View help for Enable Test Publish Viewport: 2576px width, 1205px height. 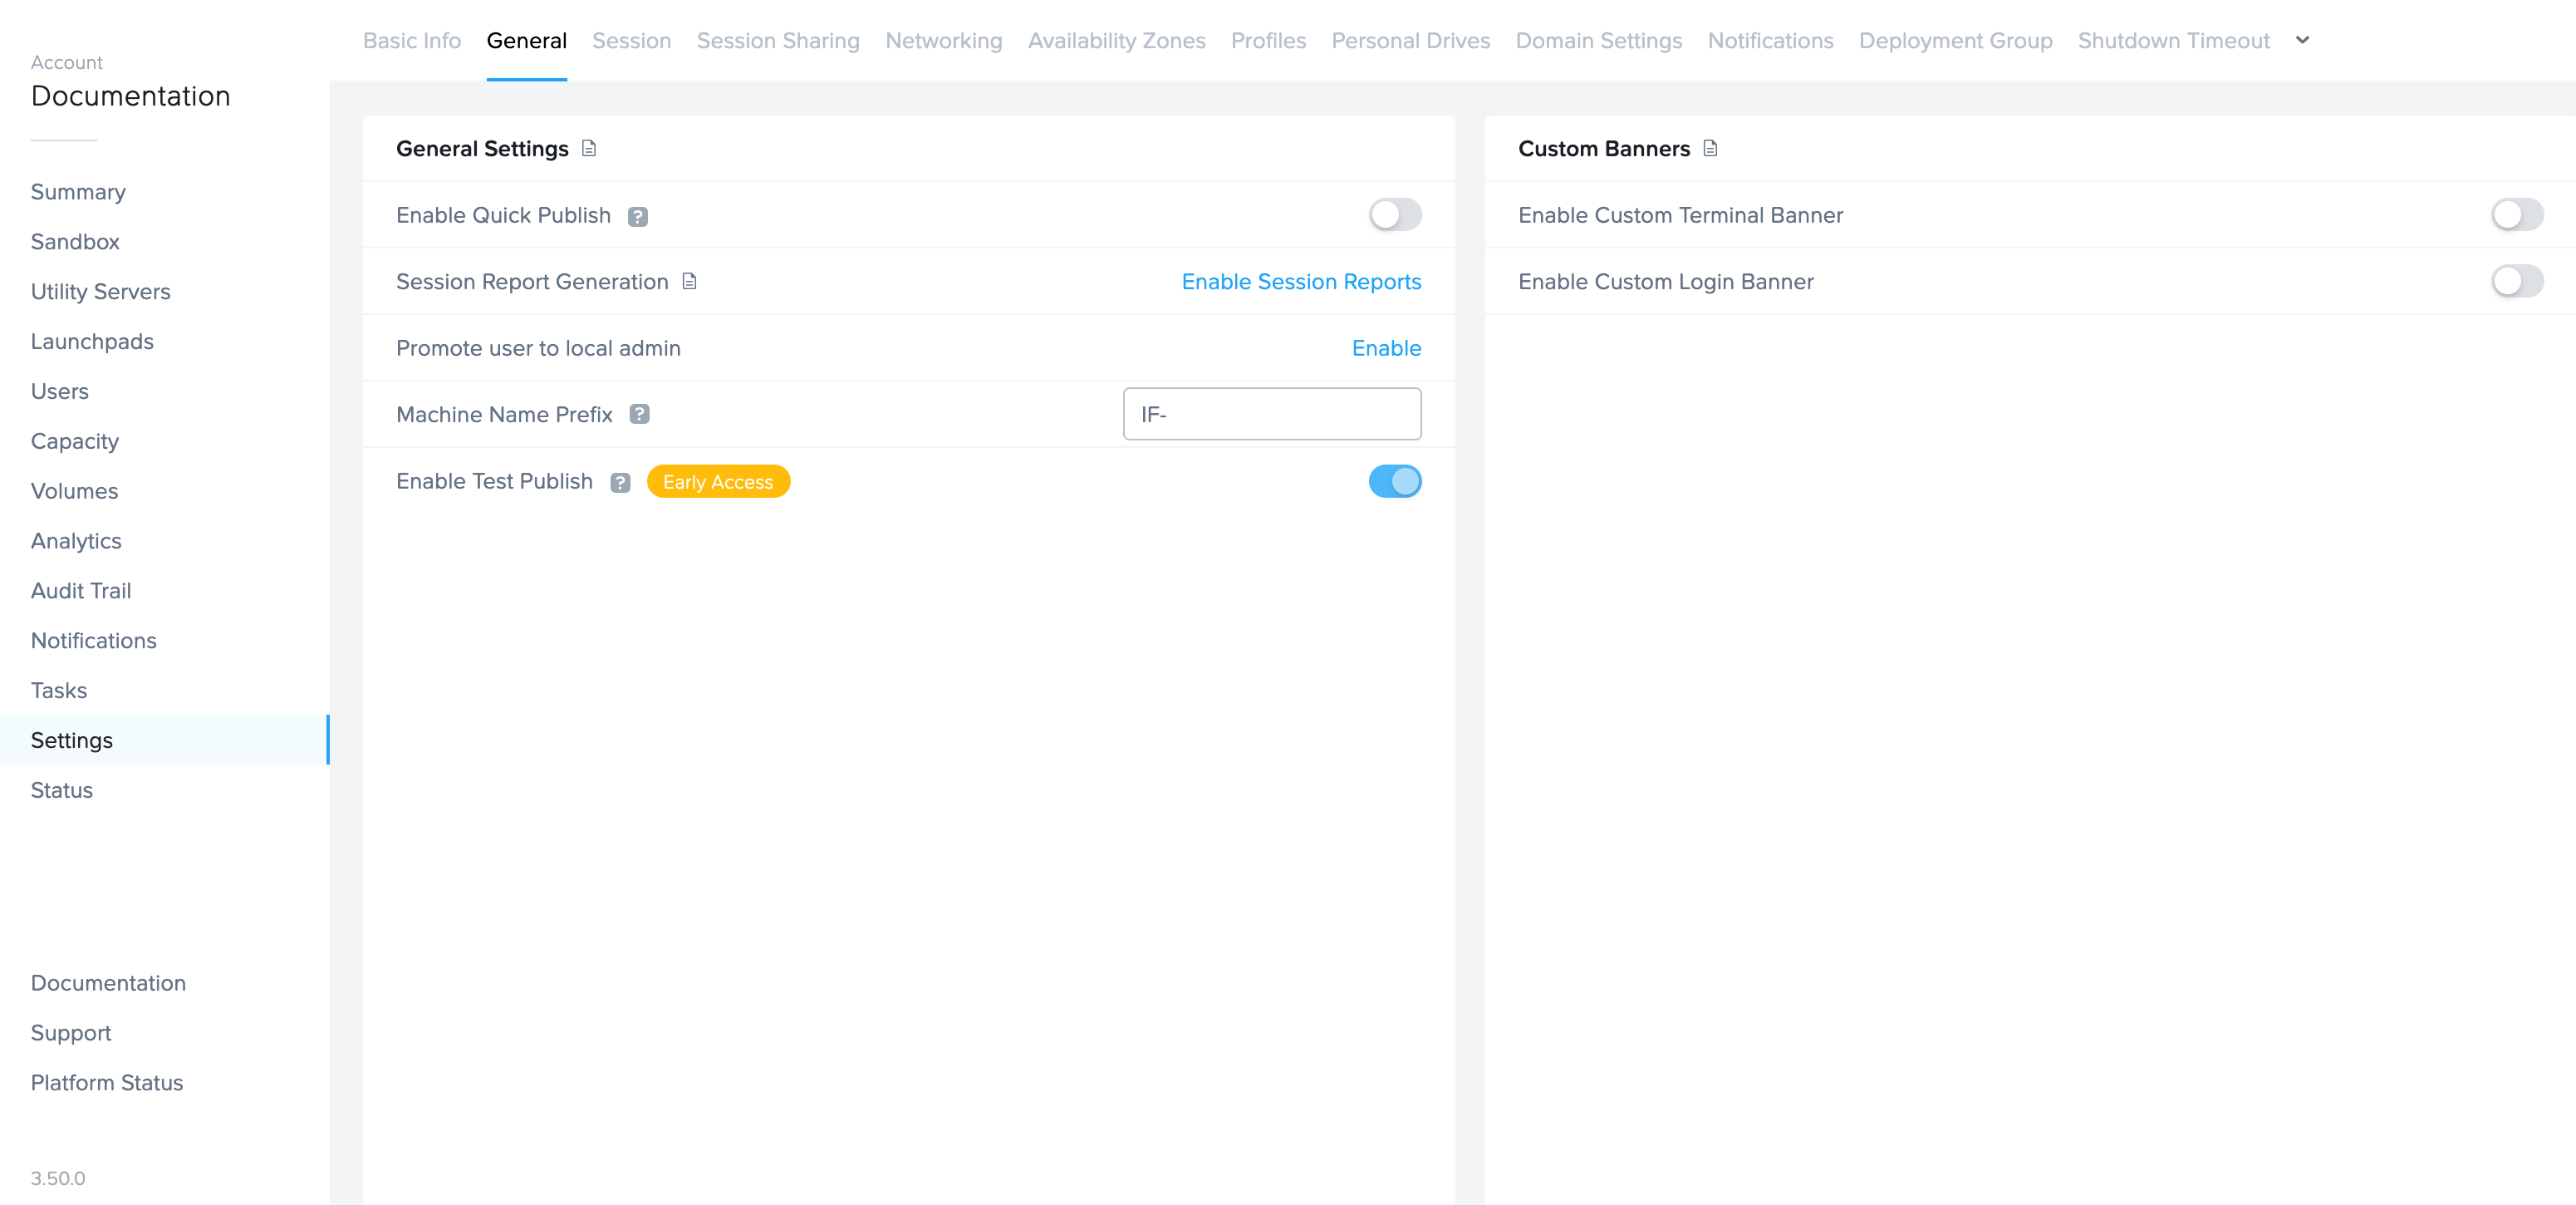point(621,482)
